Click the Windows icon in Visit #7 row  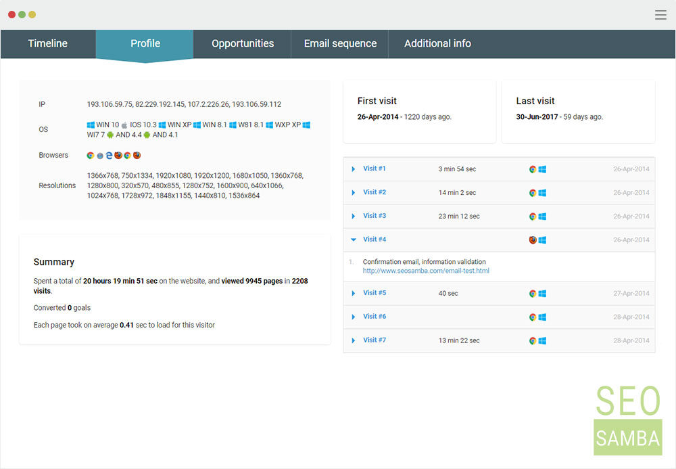(542, 341)
